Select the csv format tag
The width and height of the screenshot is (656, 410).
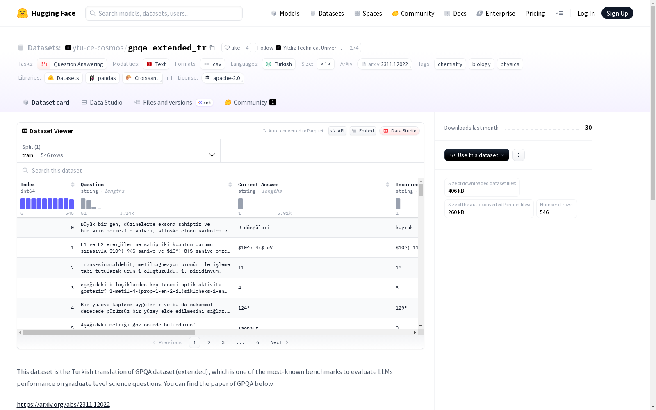213,64
